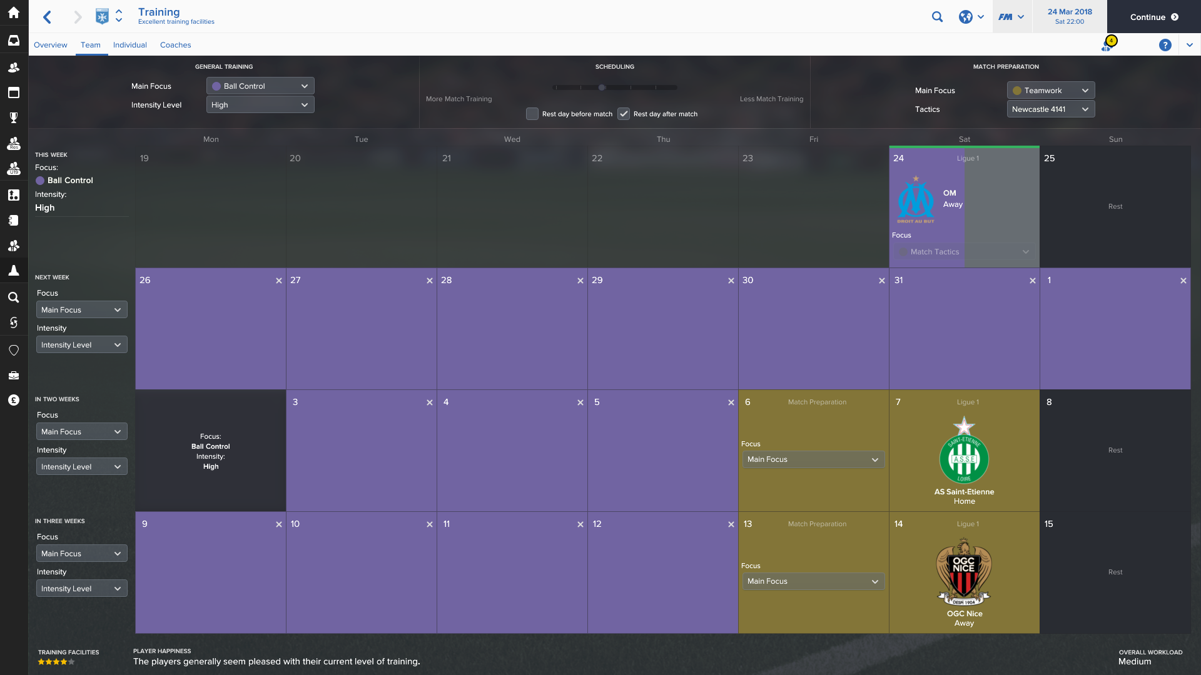Open the Inbox icon in sidebar
This screenshot has height=675, width=1201.
point(14,41)
